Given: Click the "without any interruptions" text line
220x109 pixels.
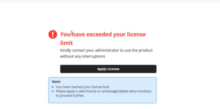Looking at the screenshot, I should click(83, 56).
